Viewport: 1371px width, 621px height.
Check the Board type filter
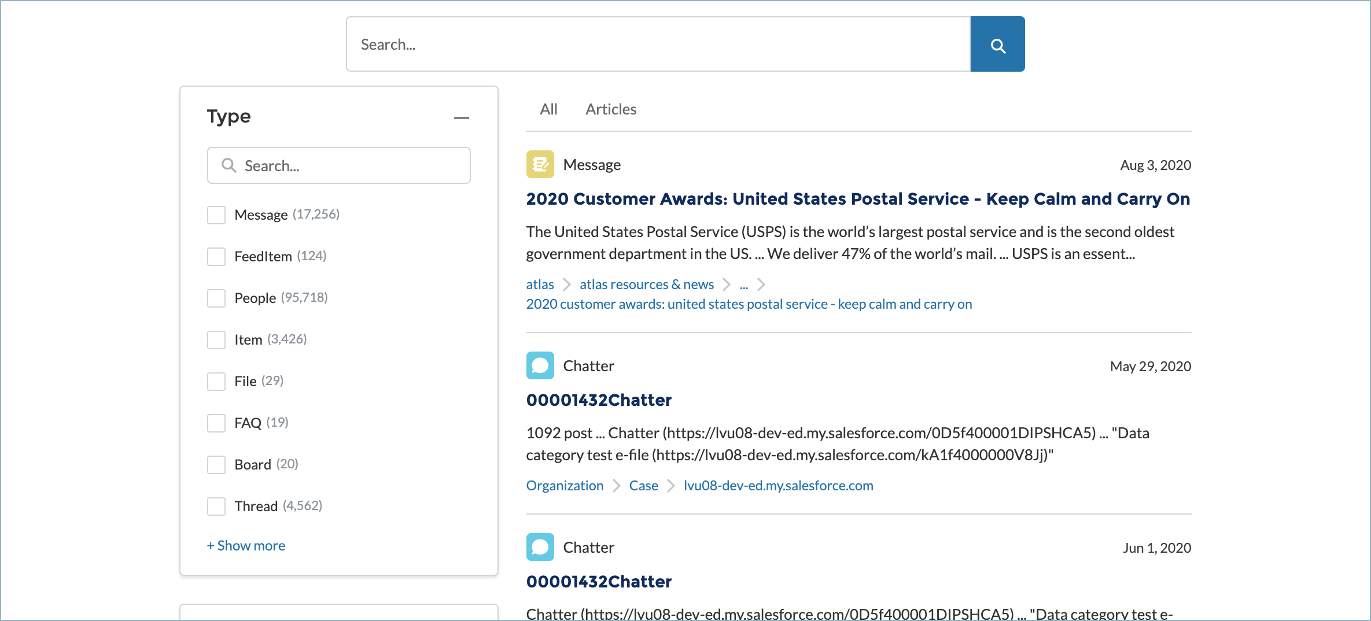click(216, 465)
